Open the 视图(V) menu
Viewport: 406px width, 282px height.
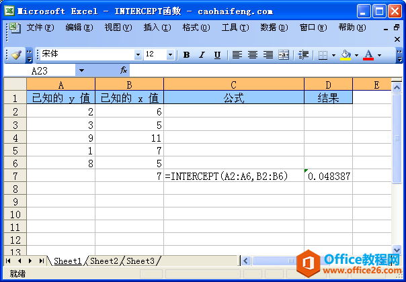pyautogui.click(x=118, y=27)
